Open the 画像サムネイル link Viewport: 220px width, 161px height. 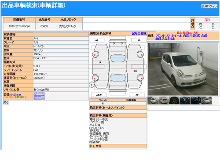[x=165, y=39]
